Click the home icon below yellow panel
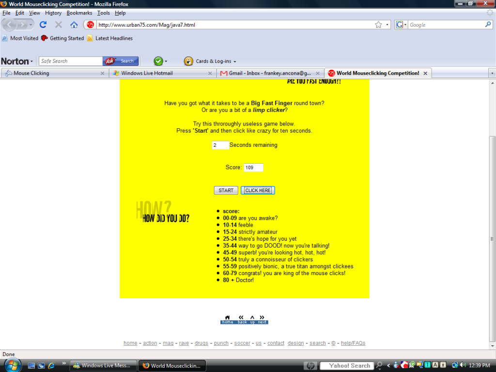Screen dimensions: 496x372 tap(227, 319)
